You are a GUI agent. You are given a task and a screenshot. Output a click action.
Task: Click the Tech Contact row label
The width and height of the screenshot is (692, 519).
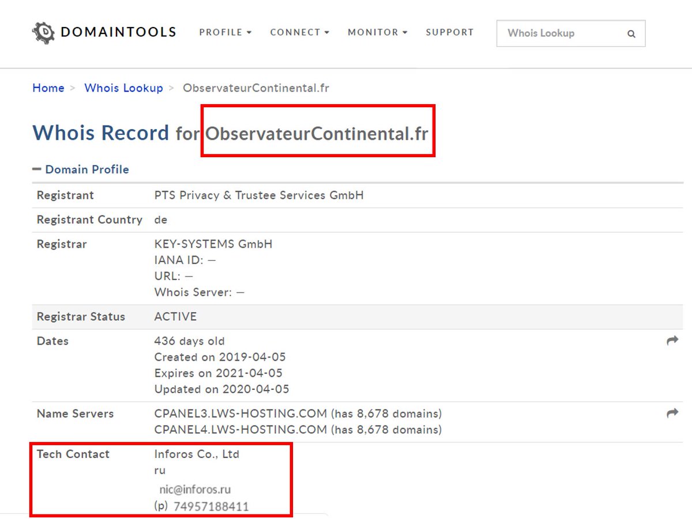click(x=73, y=454)
